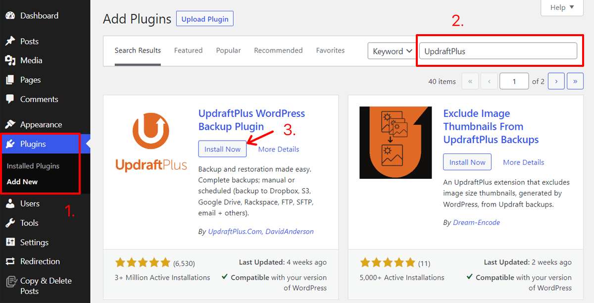Open Exclude Image Thumbnails From UpdraftPlus Backups title
594x303 pixels.
point(491,127)
